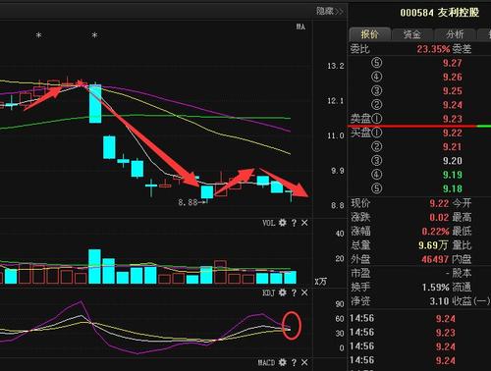This screenshot has width=491, height=371.
Task: Click the 8.88 low price label
Action: tap(188, 202)
